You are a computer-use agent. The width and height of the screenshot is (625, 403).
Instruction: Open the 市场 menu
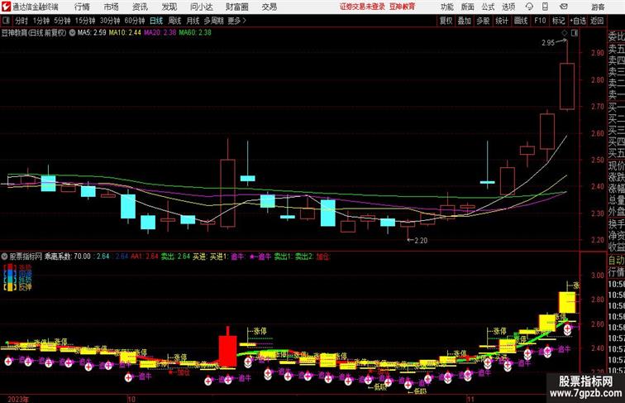[112, 7]
